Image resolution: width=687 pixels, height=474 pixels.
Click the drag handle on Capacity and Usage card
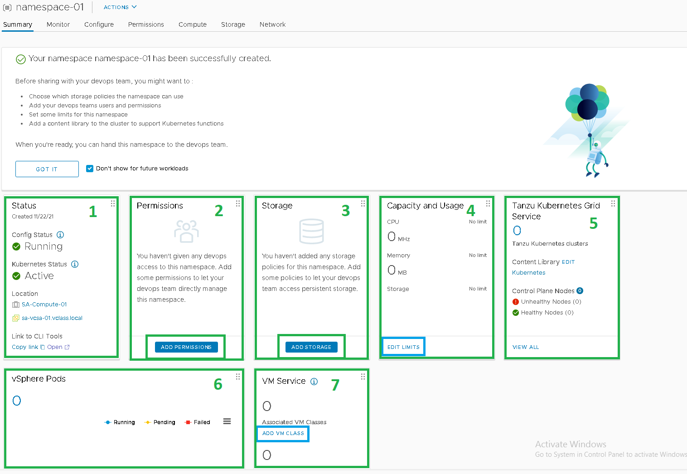pos(488,204)
